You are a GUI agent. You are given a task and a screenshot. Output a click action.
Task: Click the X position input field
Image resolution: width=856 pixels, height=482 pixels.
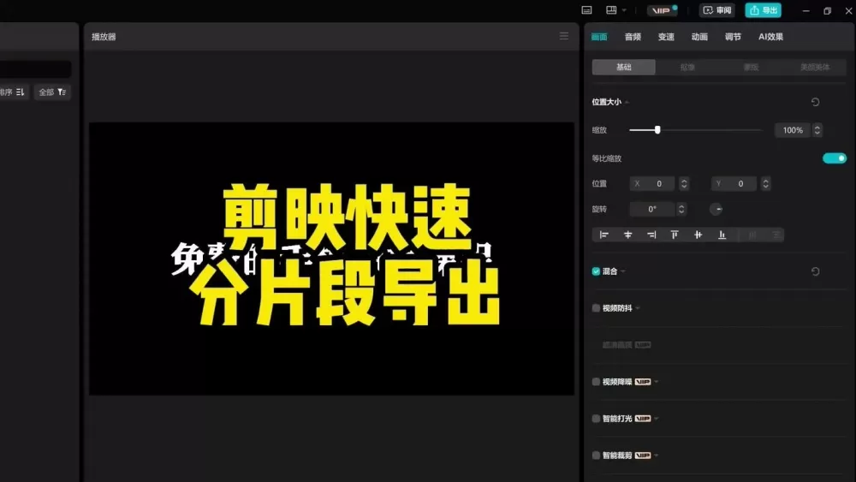(653, 184)
